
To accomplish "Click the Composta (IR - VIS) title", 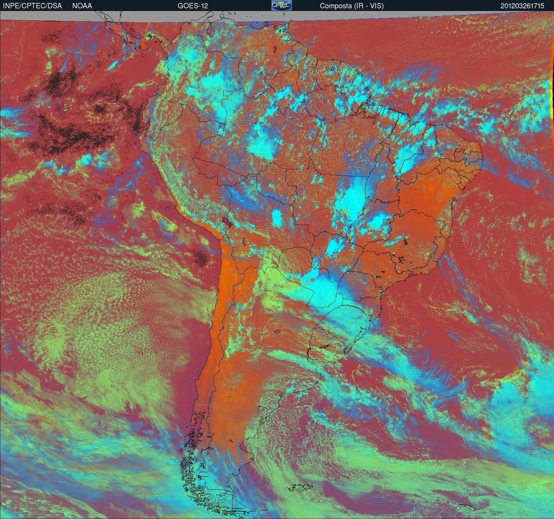I will click(x=352, y=6).
